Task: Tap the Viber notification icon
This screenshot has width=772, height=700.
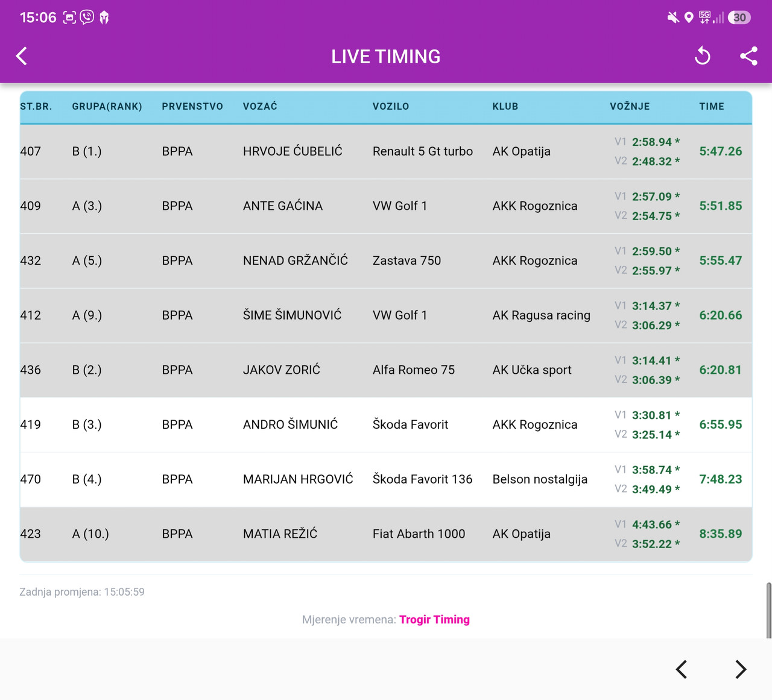Action: (87, 17)
